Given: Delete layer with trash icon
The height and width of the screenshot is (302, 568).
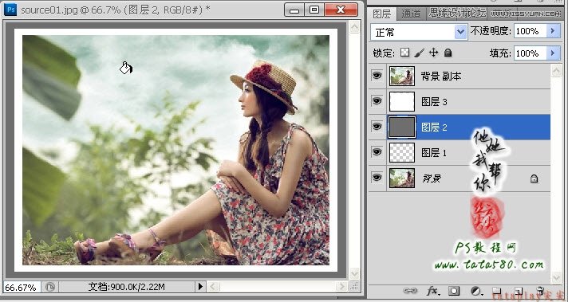Looking at the screenshot, I should click(540, 291).
